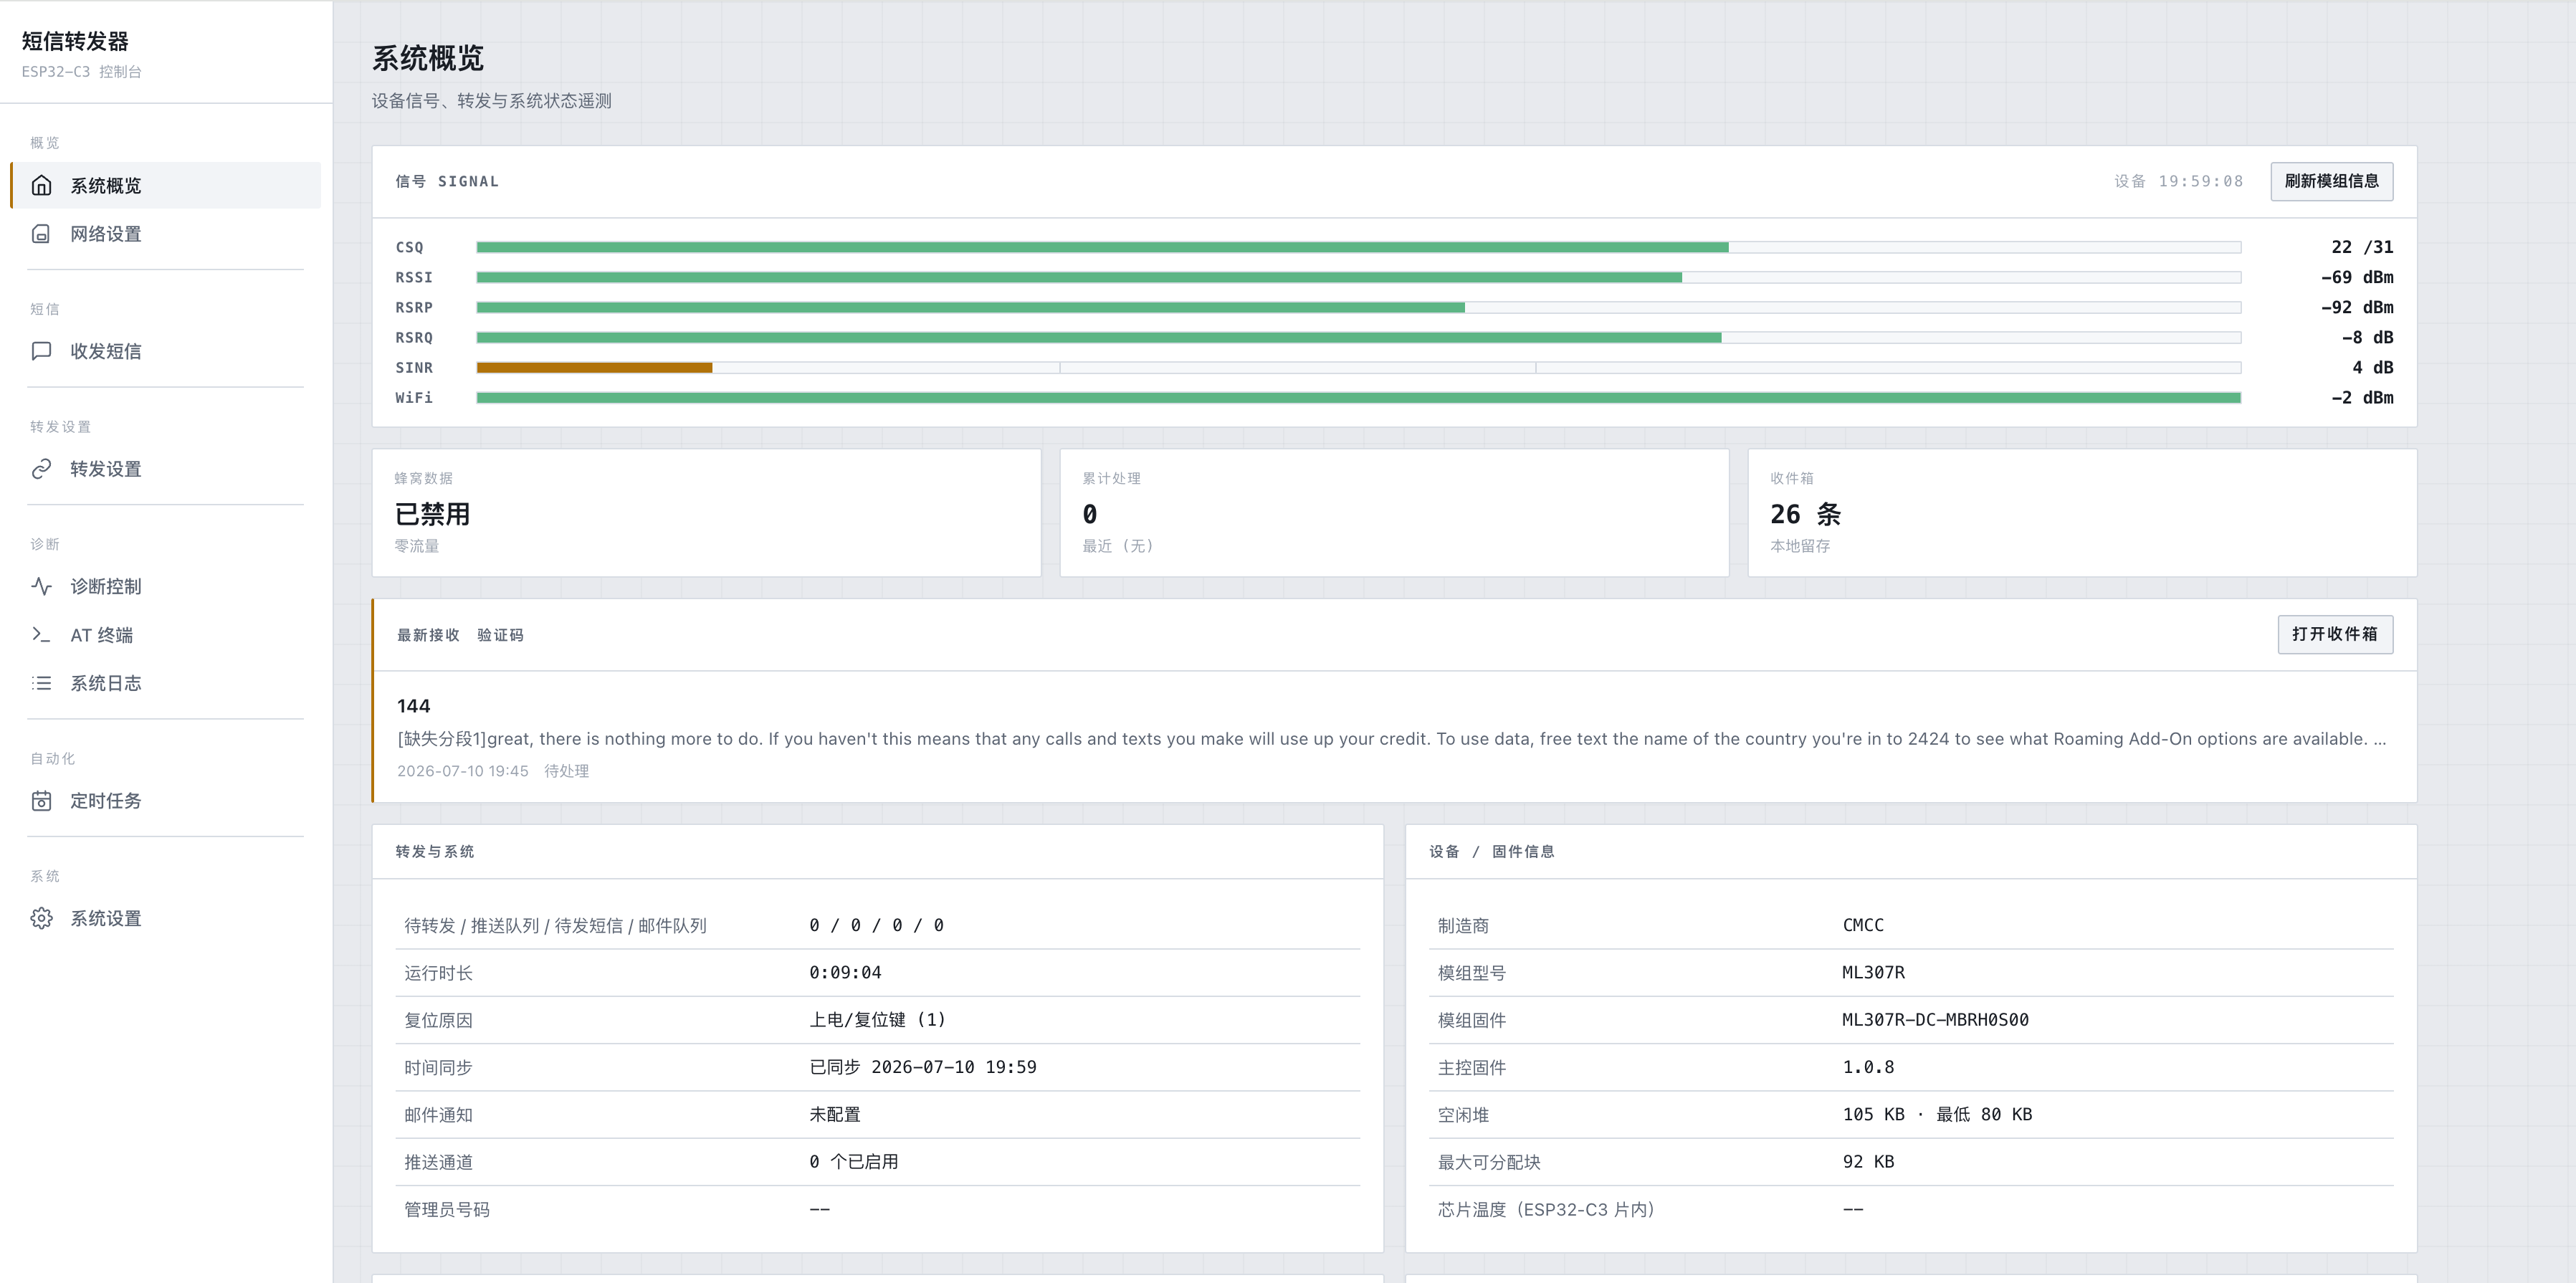Click the 22 /31 CSQ value
The height and width of the screenshot is (1283, 2576).
[x=2362, y=247]
